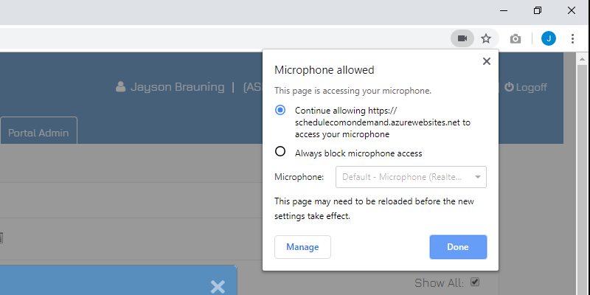The width and height of the screenshot is (590, 295).
Task: Open Chrome's three-dot menu
Action: [x=572, y=38]
